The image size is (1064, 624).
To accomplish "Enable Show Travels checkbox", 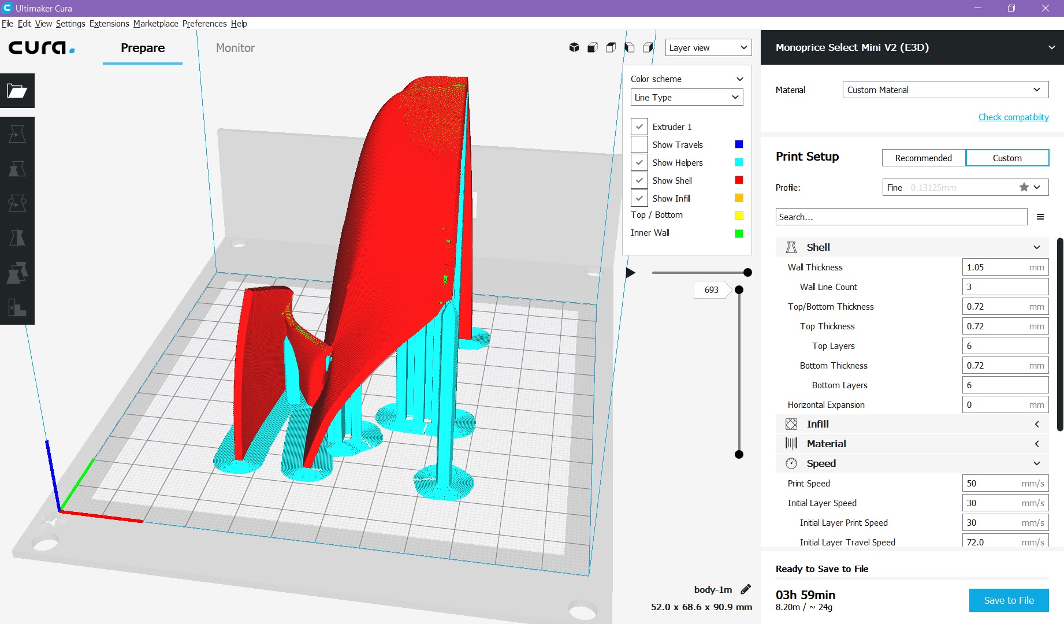I will tap(639, 144).
